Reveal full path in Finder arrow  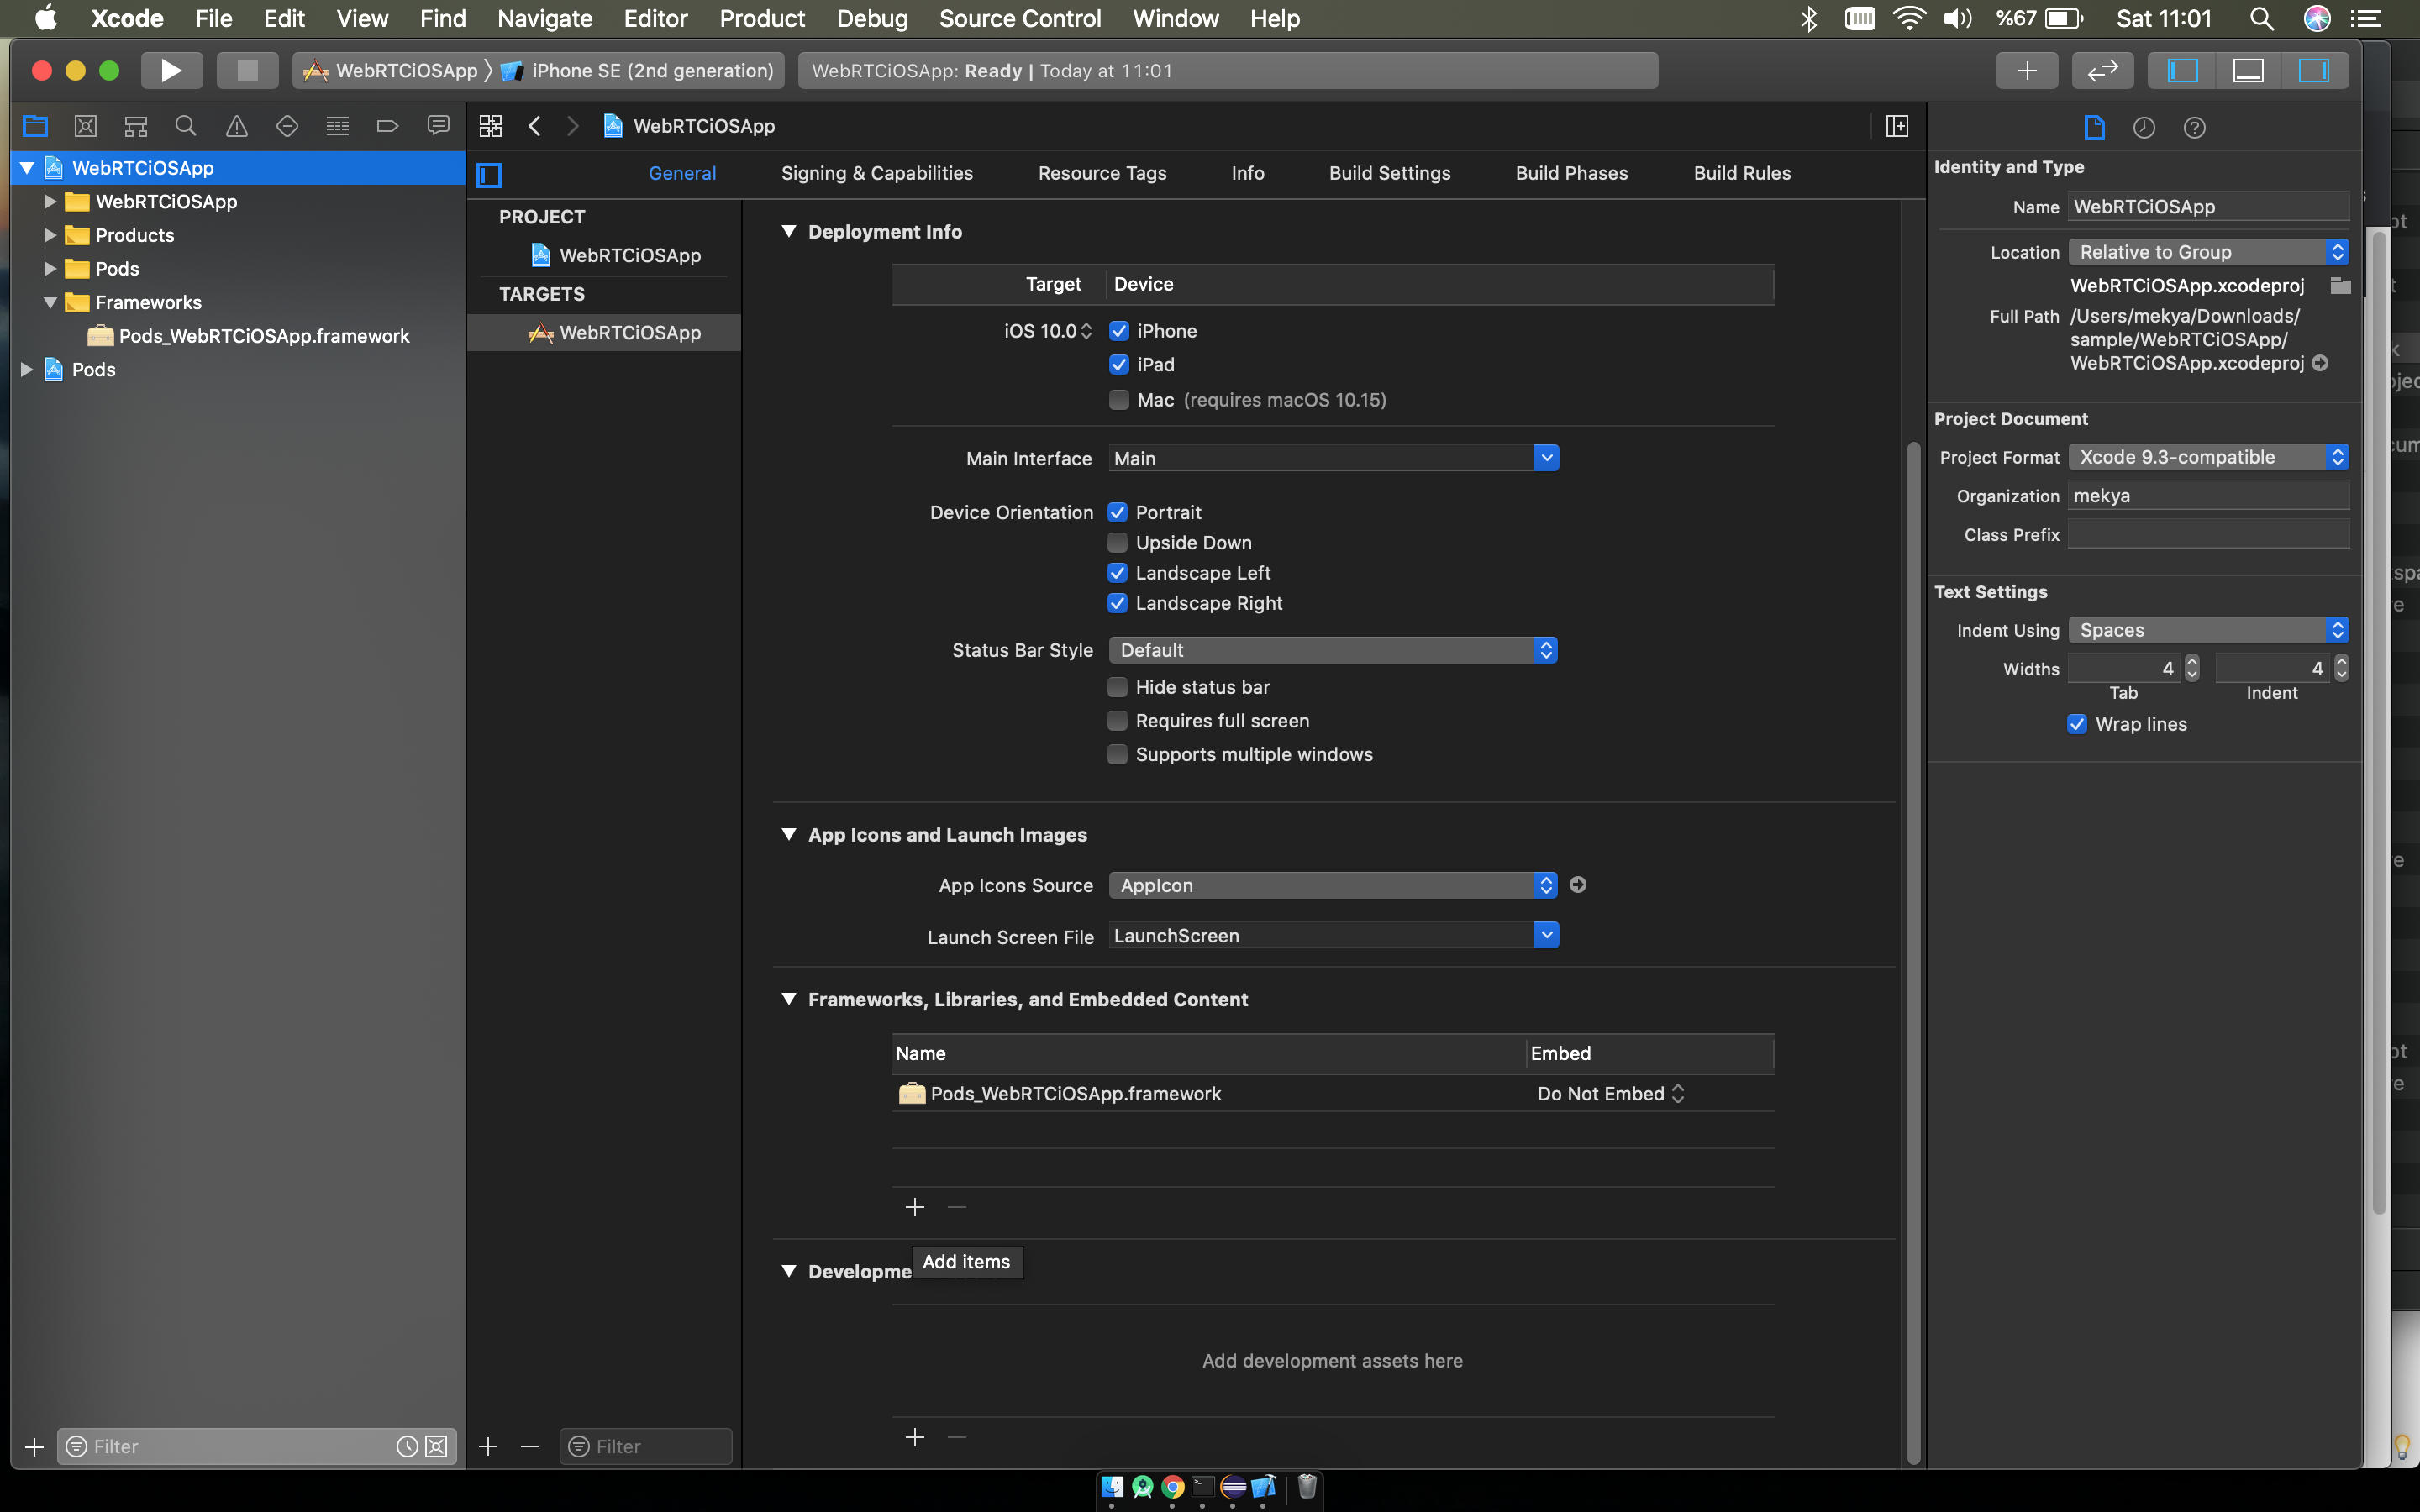pyautogui.click(x=2320, y=363)
